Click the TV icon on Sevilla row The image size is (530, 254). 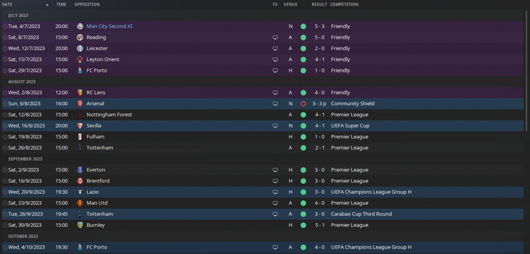(x=275, y=126)
